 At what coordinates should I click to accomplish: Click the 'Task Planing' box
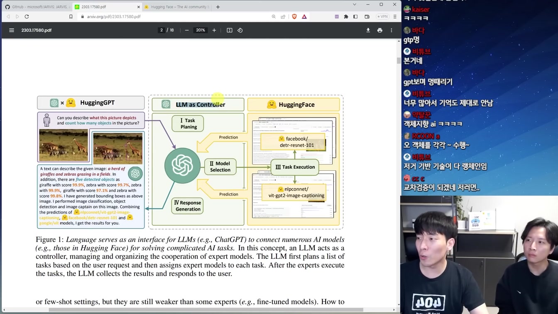188,123
